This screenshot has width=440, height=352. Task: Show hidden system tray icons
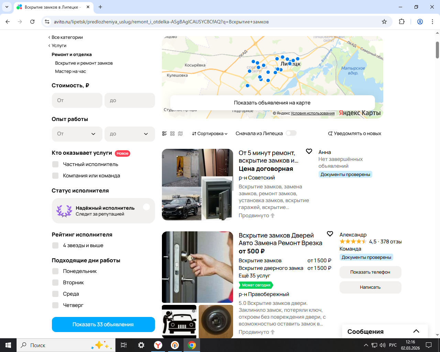point(366,345)
